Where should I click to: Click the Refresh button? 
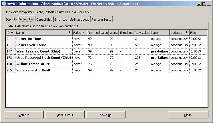pos(24,115)
